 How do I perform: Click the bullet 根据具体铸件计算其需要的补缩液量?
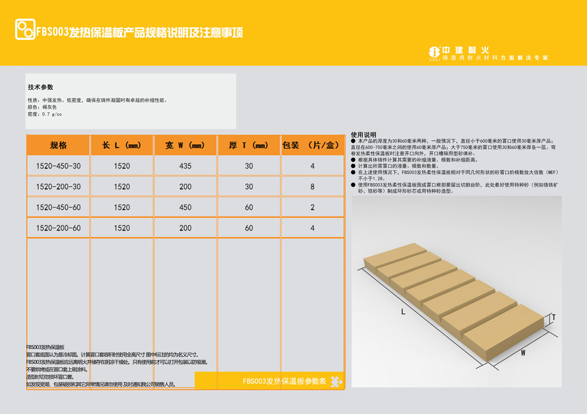(x=415, y=160)
